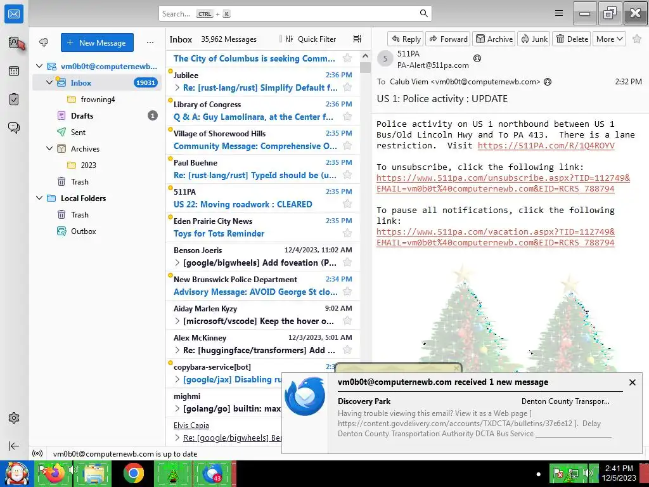
Task: Collapse the Archives folder
Action: click(x=49, y=148)
